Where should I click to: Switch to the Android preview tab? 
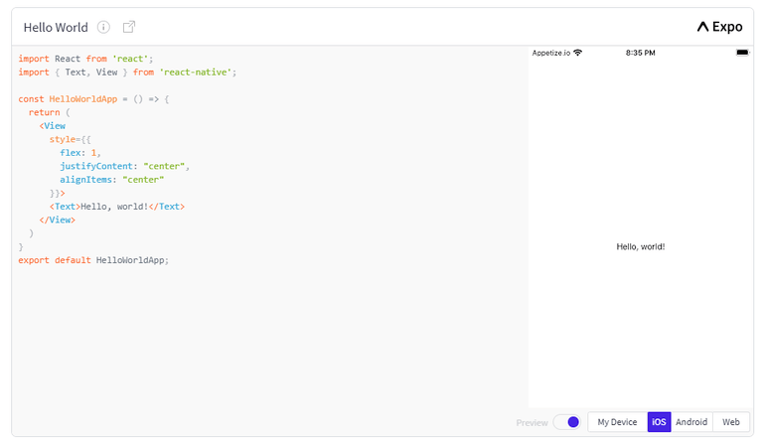pyautogui.click(x=691, y=421)
